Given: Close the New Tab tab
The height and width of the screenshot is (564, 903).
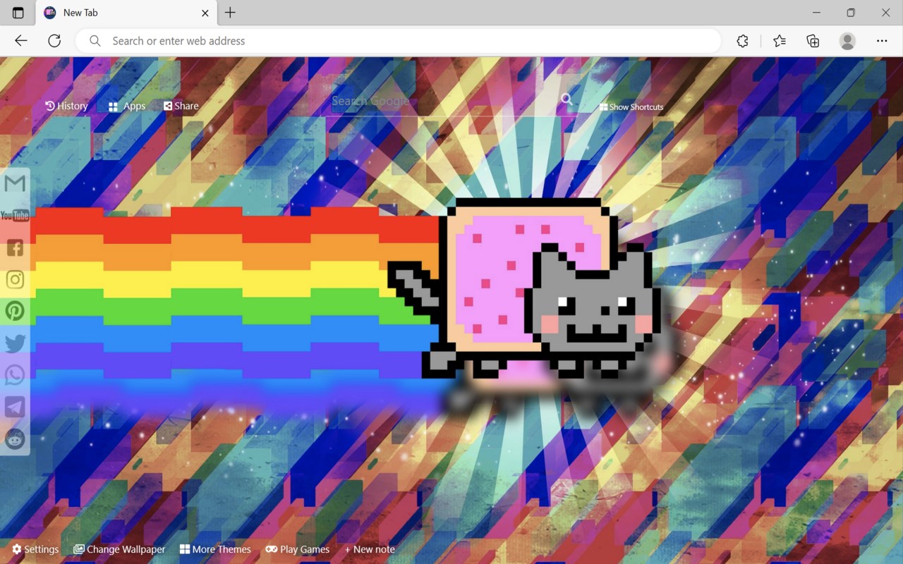Looking at the screenshot, I should point(205,13).
